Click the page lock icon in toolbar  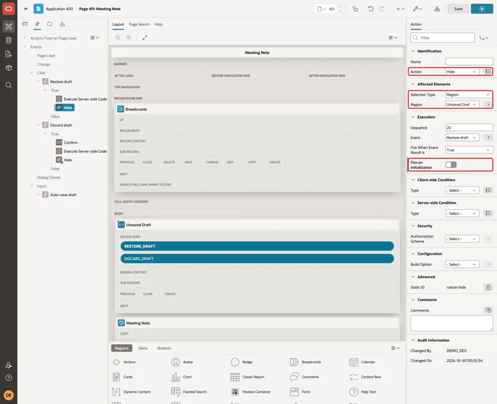pos(355,9)
